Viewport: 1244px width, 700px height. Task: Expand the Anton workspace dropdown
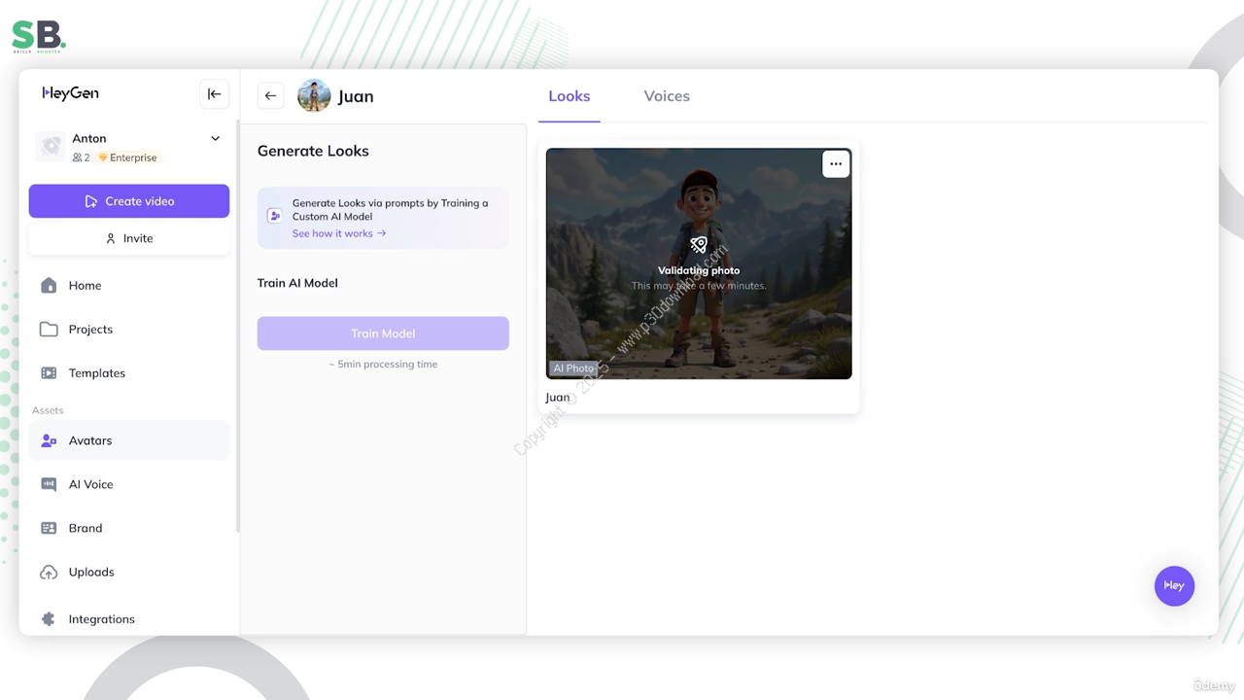215,138
